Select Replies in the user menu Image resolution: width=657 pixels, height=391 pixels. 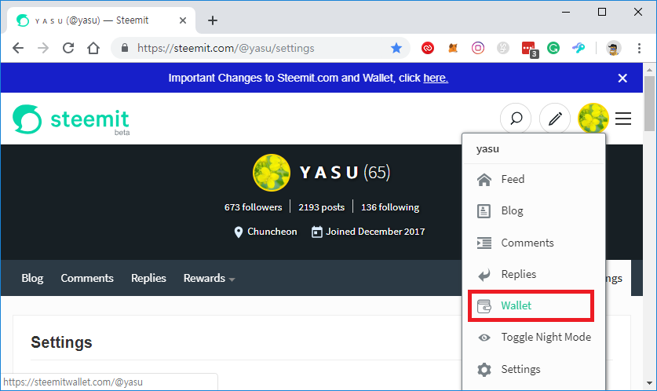534,275
